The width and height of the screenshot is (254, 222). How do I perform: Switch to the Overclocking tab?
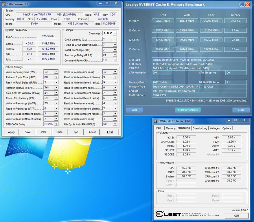[200, 128]
